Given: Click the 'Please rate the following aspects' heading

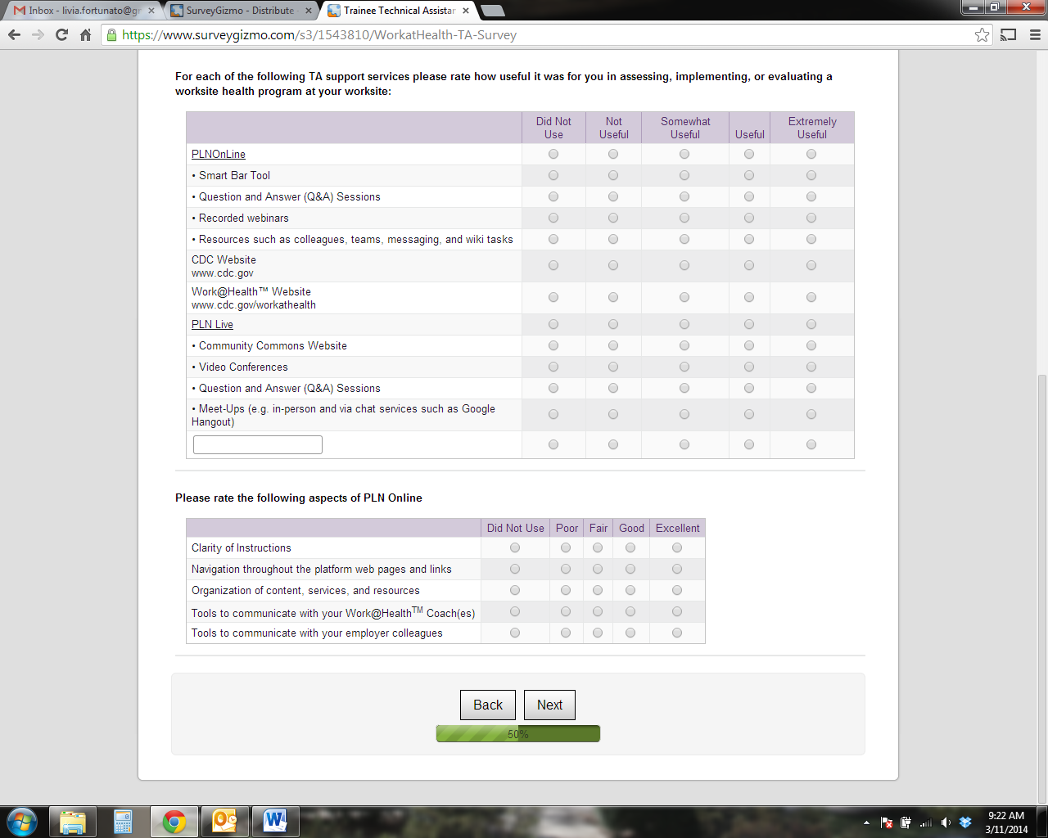Looking at the screenshot, I should 299,498.
